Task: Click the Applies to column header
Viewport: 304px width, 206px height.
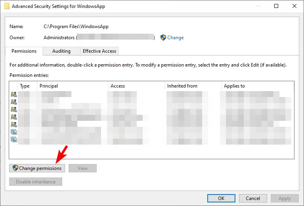Action: click(x=258, y=86)
